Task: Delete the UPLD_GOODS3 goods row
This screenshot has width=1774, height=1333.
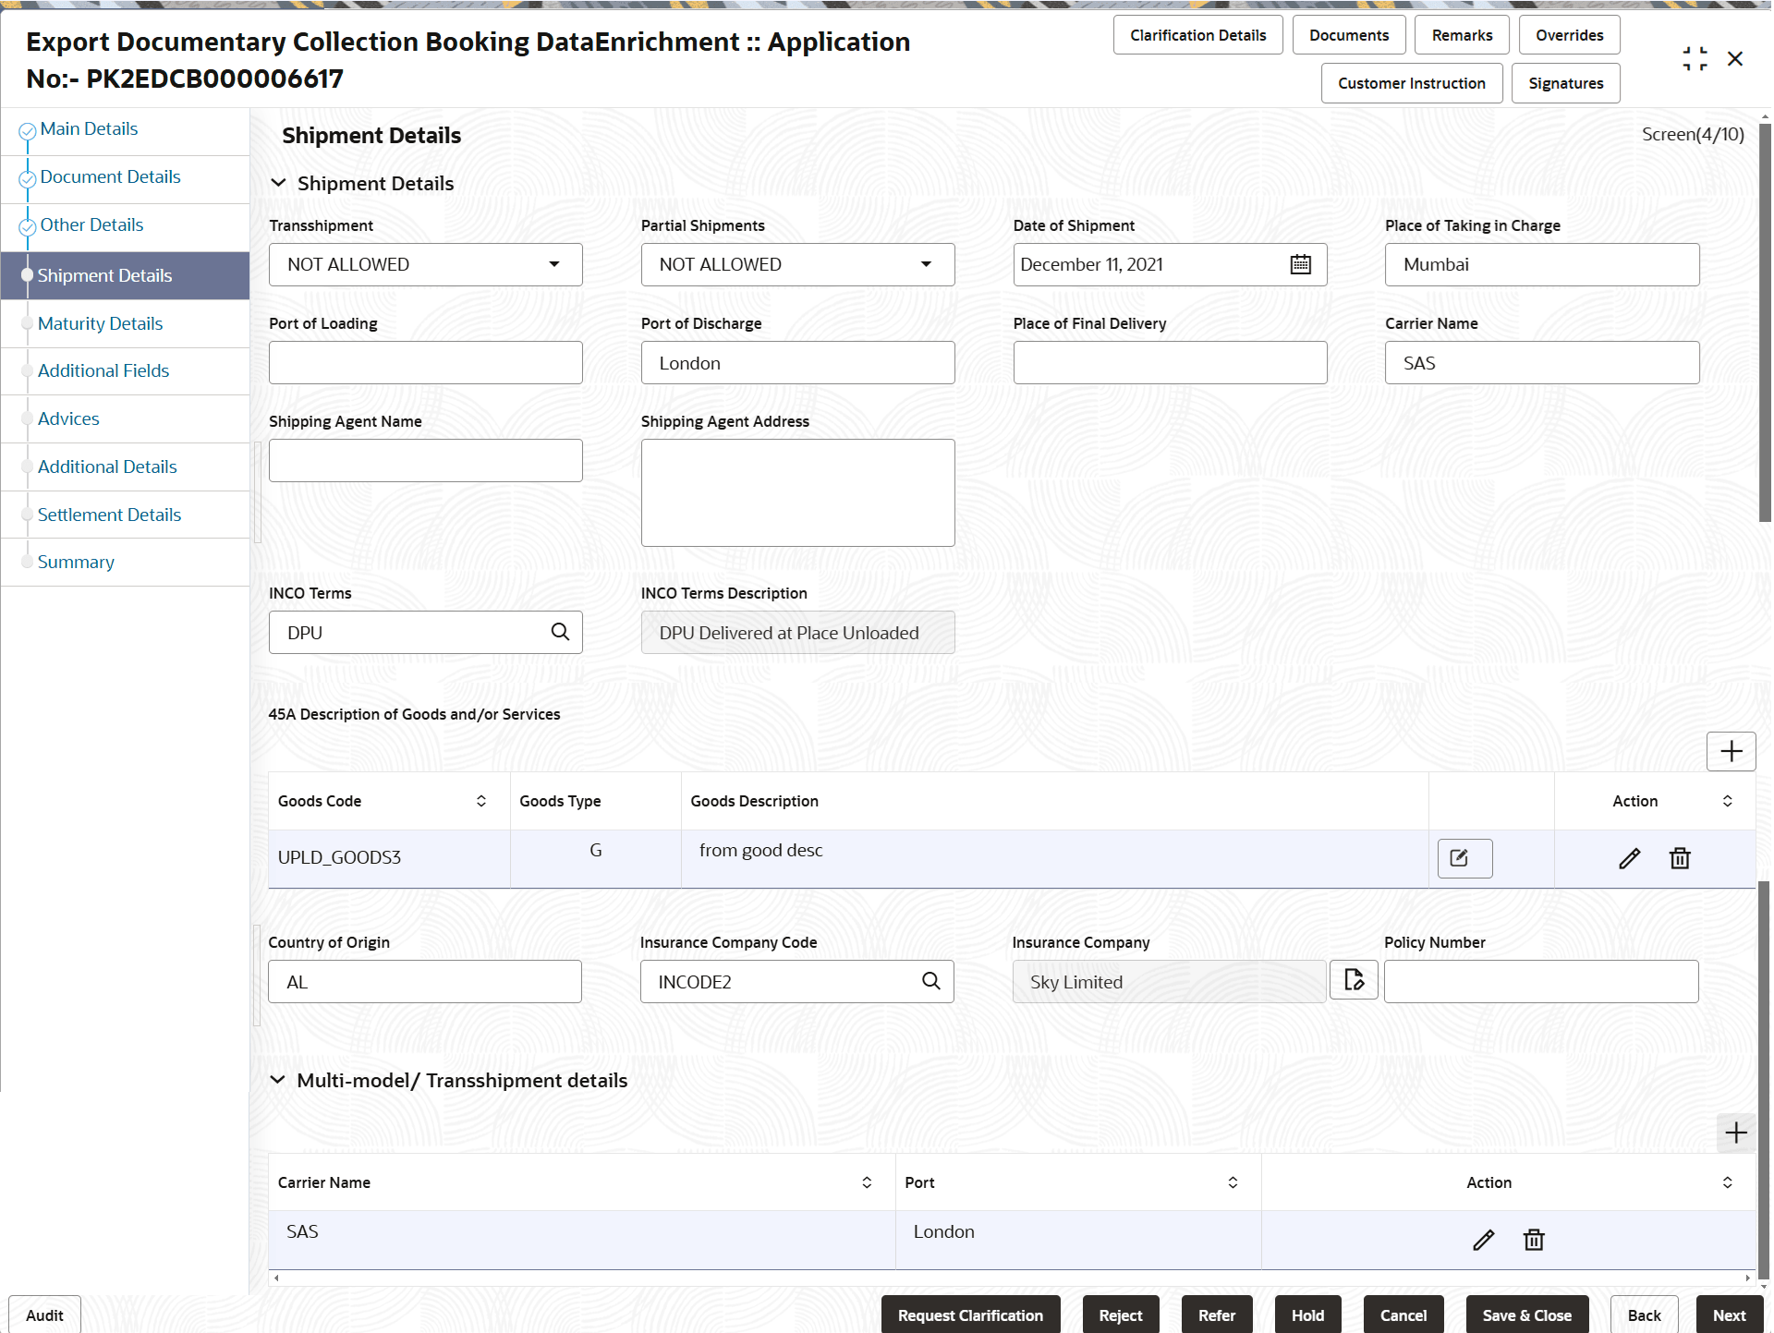Action: pyautogui.click(x=1680, y=858)
